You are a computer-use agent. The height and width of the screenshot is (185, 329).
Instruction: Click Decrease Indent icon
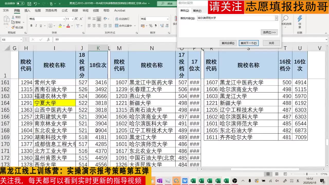pyautogui.click(x=105, y=26)
